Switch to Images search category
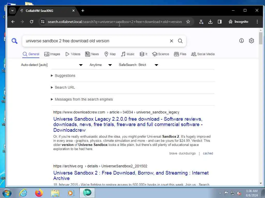265x198 pixels. pos(52,54)
